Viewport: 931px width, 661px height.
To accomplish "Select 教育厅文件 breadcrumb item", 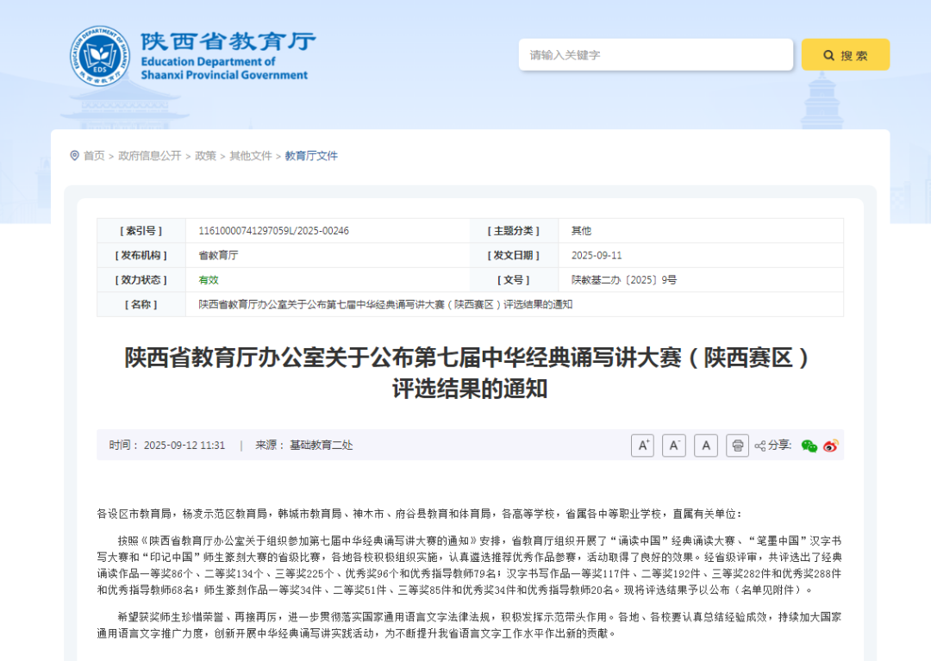I will [311, 156].
